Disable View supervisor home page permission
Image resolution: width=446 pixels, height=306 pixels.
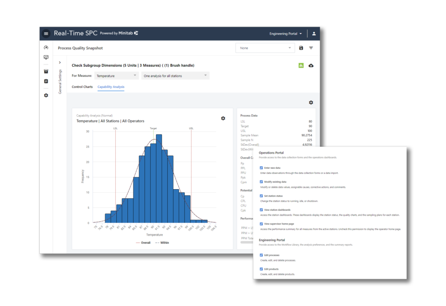pyautogui.click(x=261, y=224)
